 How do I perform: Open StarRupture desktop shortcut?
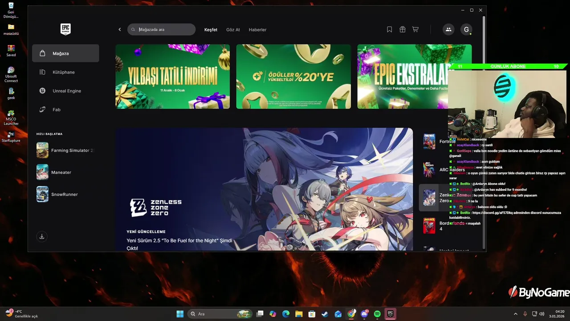11,136
